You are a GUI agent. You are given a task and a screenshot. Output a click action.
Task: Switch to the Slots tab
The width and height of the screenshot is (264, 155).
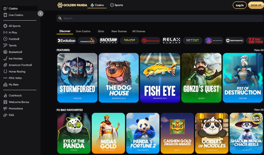101,31
